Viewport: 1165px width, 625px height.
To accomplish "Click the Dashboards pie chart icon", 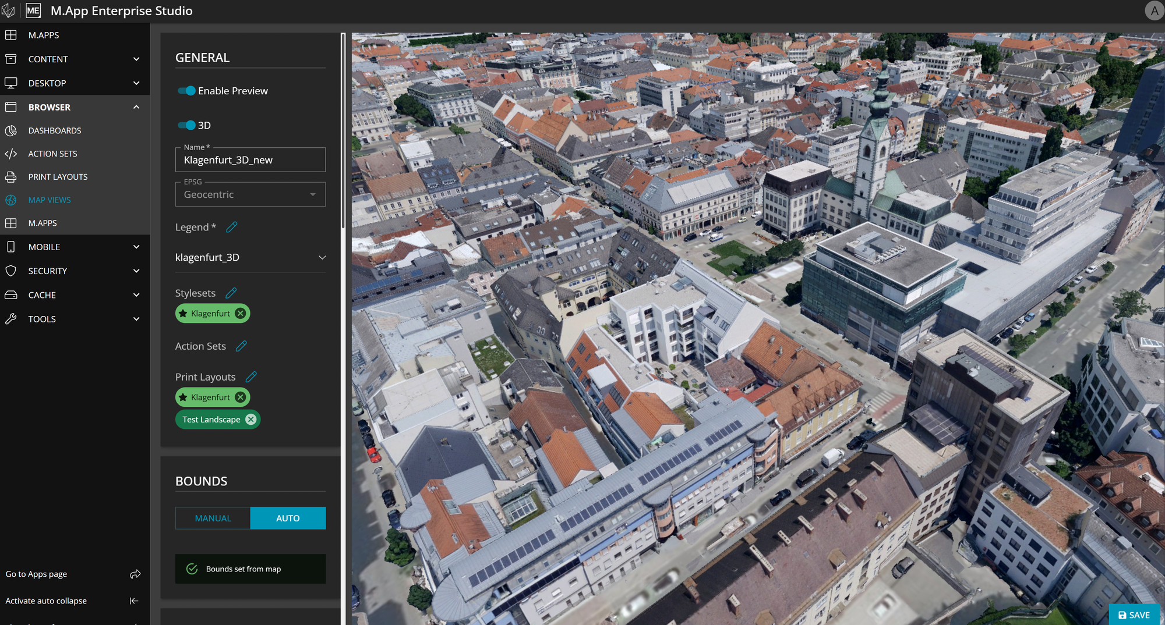I will pyautogui.click(x=10, y=130).
